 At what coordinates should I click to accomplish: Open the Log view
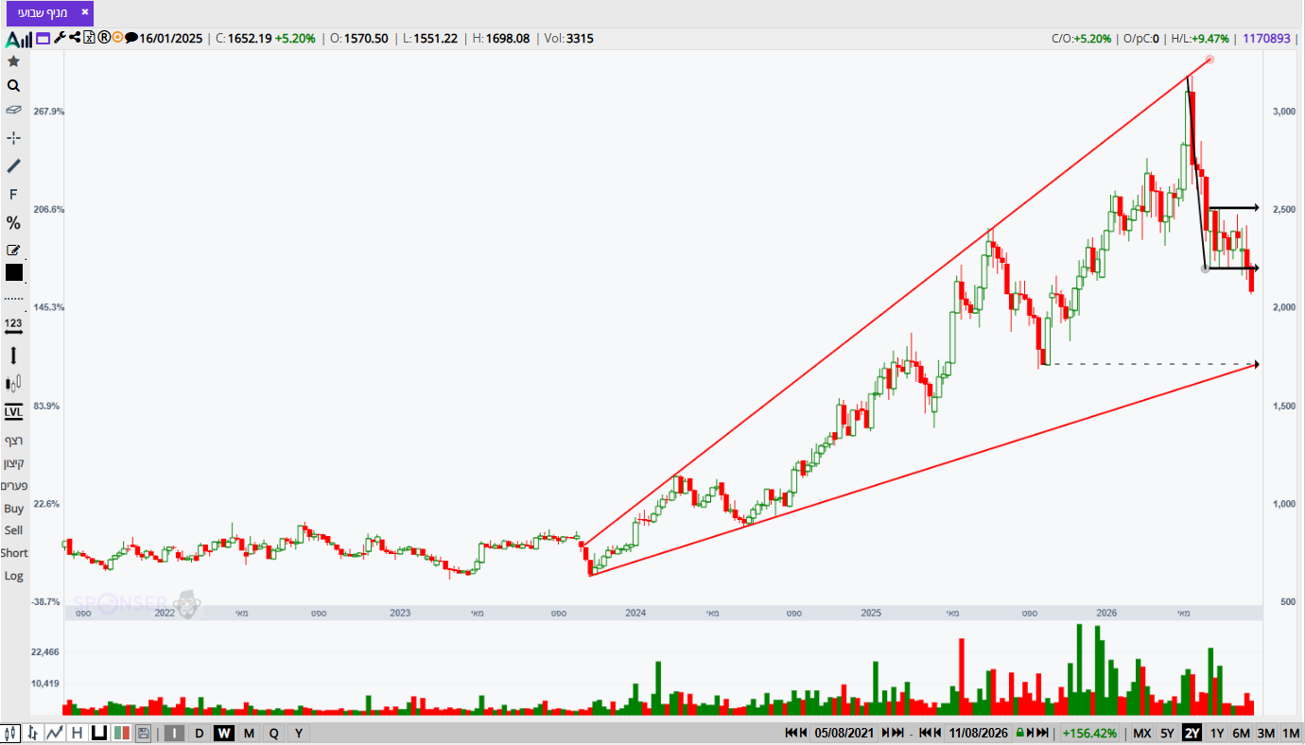pos(13,576)
